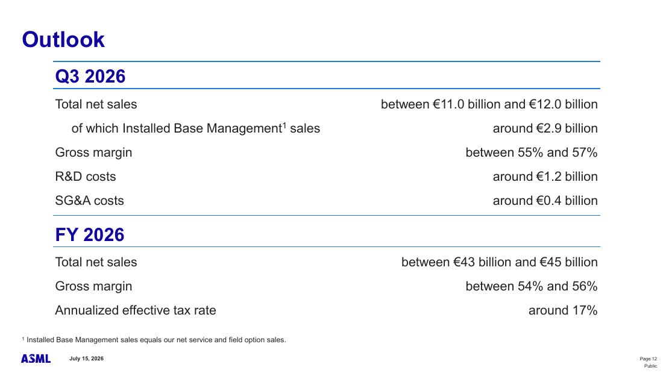Click the around 17% value

pos(563,310)
